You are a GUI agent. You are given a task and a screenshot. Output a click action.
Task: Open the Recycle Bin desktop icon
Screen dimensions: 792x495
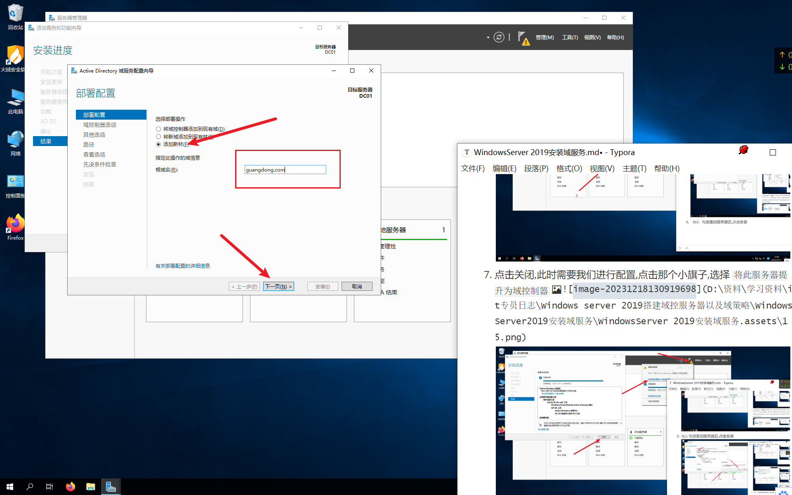pyautogui.click(x=15, y=17)
